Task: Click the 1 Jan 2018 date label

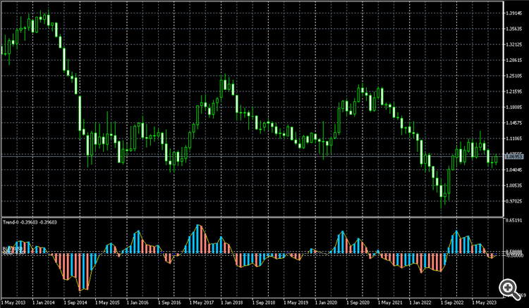Action: point(233,302)
